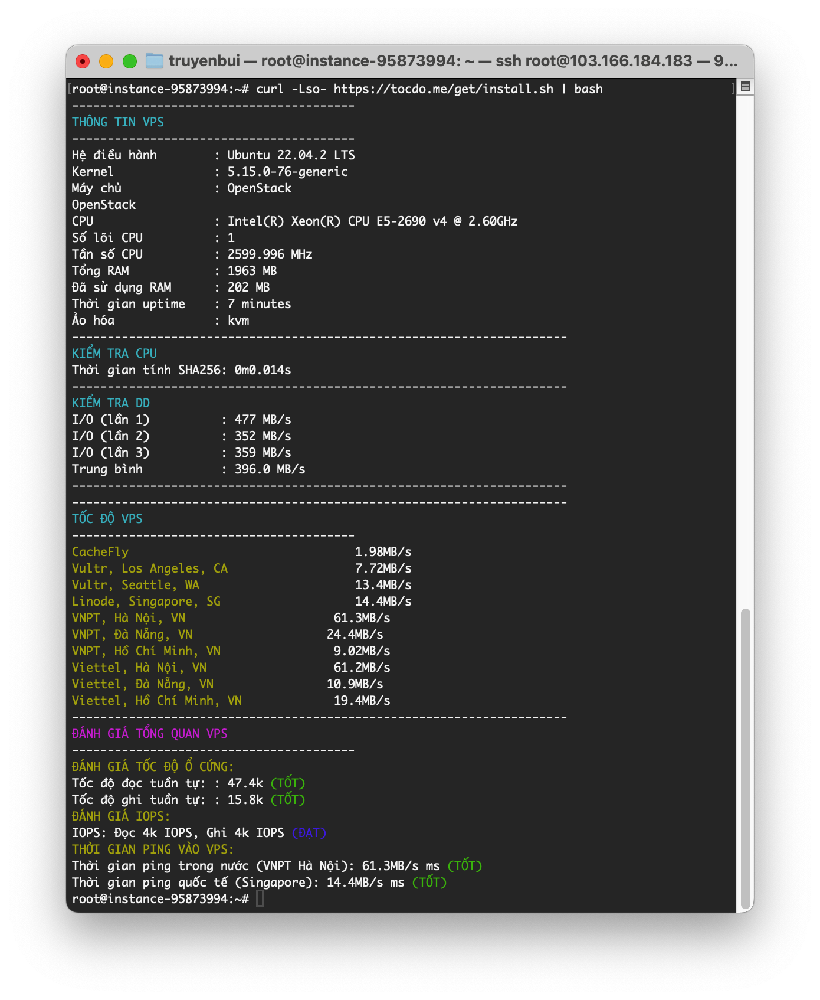Screen dimensions: 820x1000
Task: Click Viettel, Đà Nẵng, VN label
Action: [x=143, y=684]
